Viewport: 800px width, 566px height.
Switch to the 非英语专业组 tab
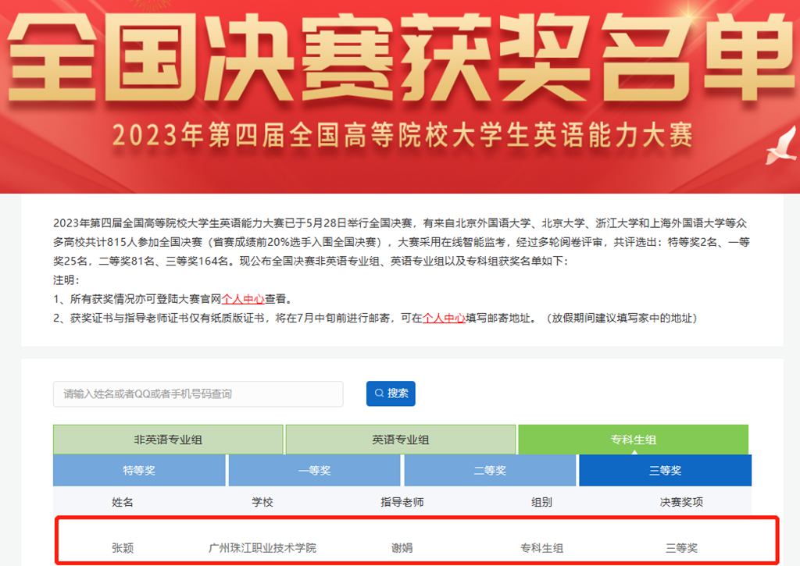(x=168, y=440)
